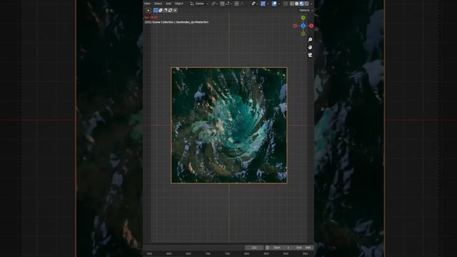Toggle the camera view icon
Image resolution: width=457 pixels, height=257 pixels.
(310, 55)
